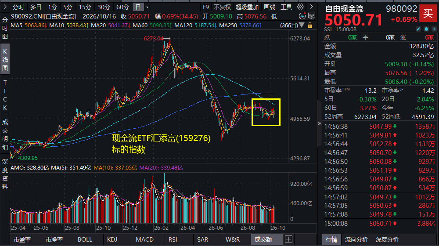Select SAR indicator tab
This screenshot has width=439, height=246.
coord(202,239)
